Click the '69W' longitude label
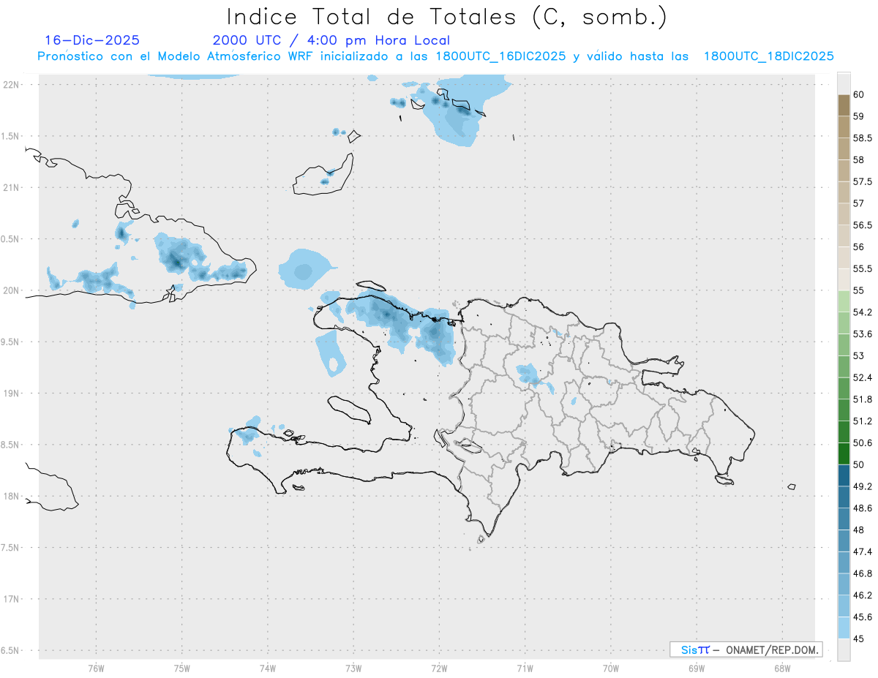Image resolution: width=878 pixels, height=678 pixels. (697, 668)
